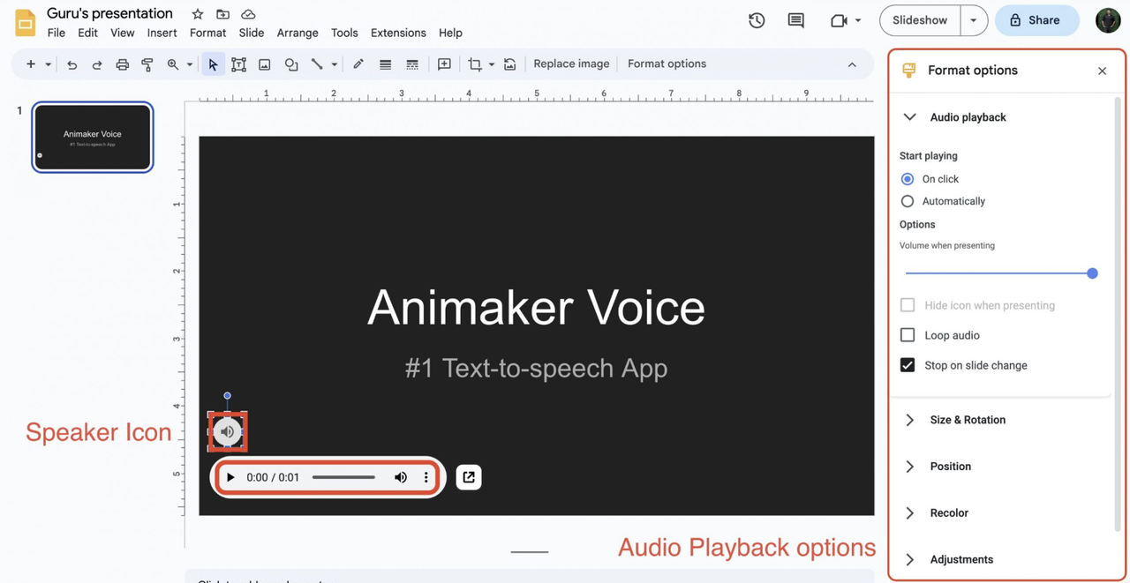
Task: Expand the Adjustments section
Action: click(x=910, y=559)
